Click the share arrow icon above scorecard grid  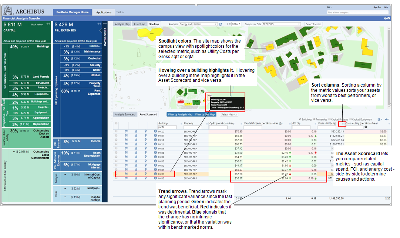pos(387,120)
